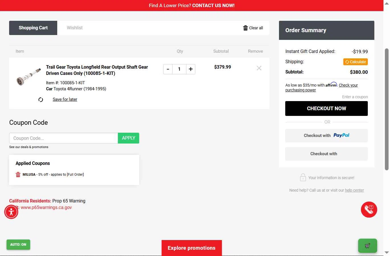Open the help center link
390x256 pixels.
click(354, 190)
